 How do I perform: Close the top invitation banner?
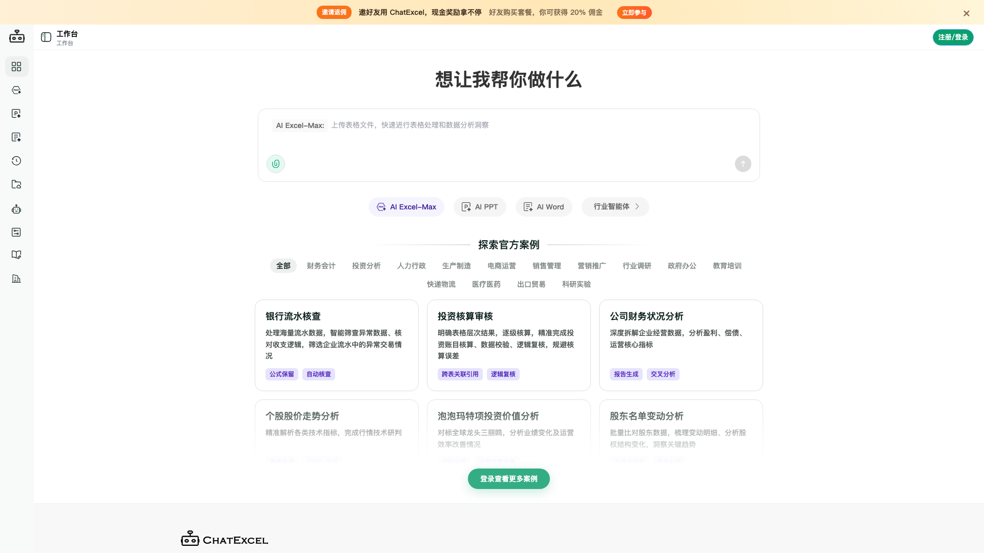coord(967,13)
